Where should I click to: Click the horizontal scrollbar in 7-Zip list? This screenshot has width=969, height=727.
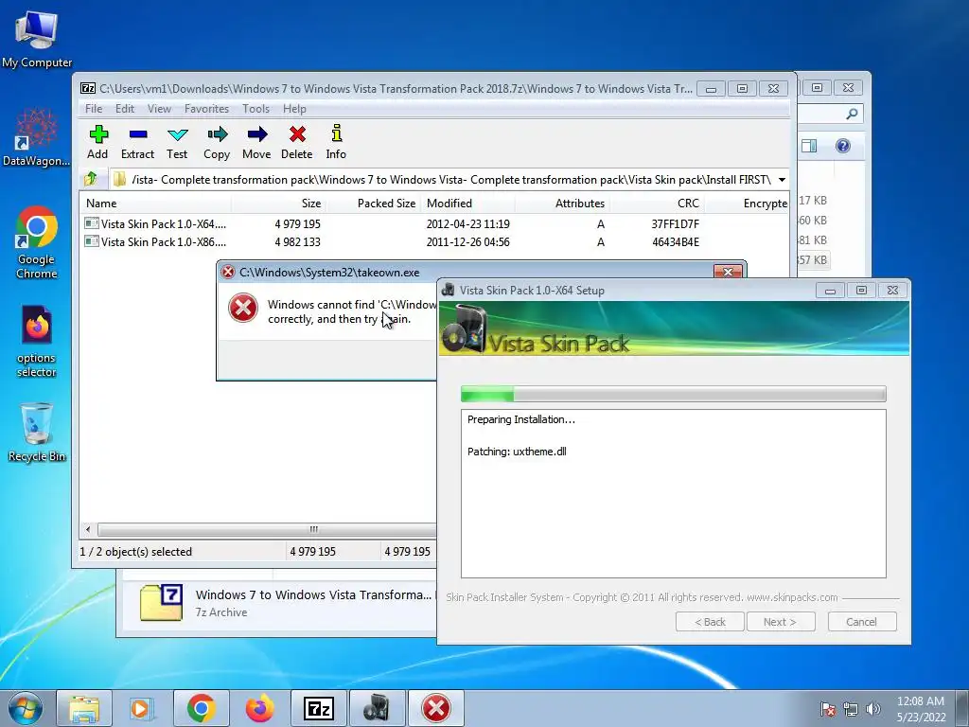pos(266,530)
